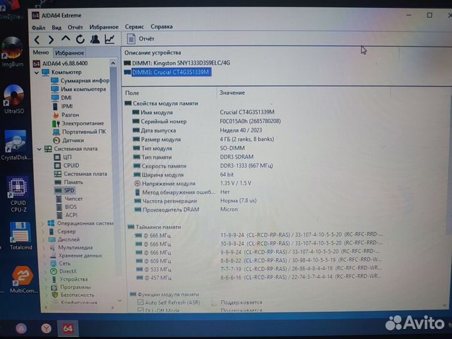Screen dimensions: 452x339
Task: Toggle Auto Self Refresh (ASR) checkbox
Action: [141, 303]
